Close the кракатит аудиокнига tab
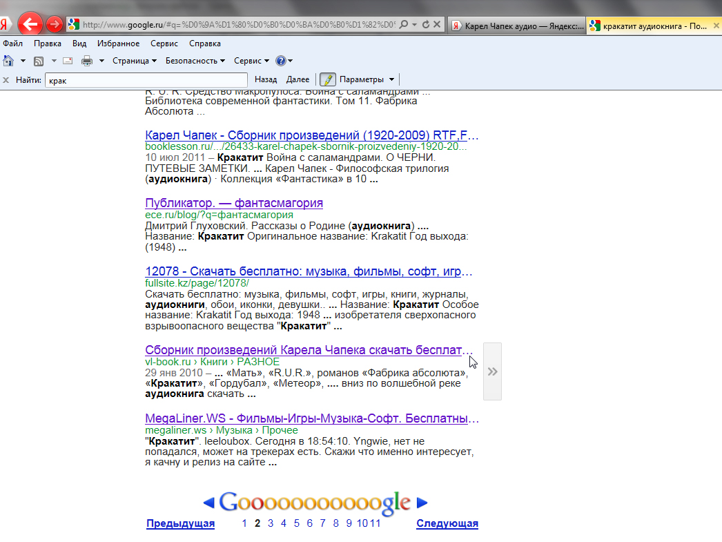This screenshot has height=542, width=722. click(x=716, y=26)
